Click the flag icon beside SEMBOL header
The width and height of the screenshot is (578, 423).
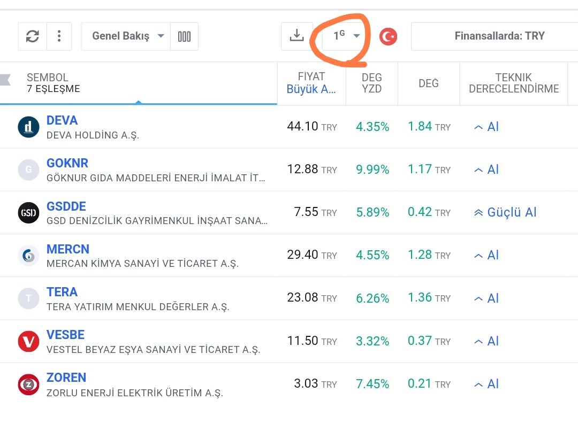pos(5,80)
